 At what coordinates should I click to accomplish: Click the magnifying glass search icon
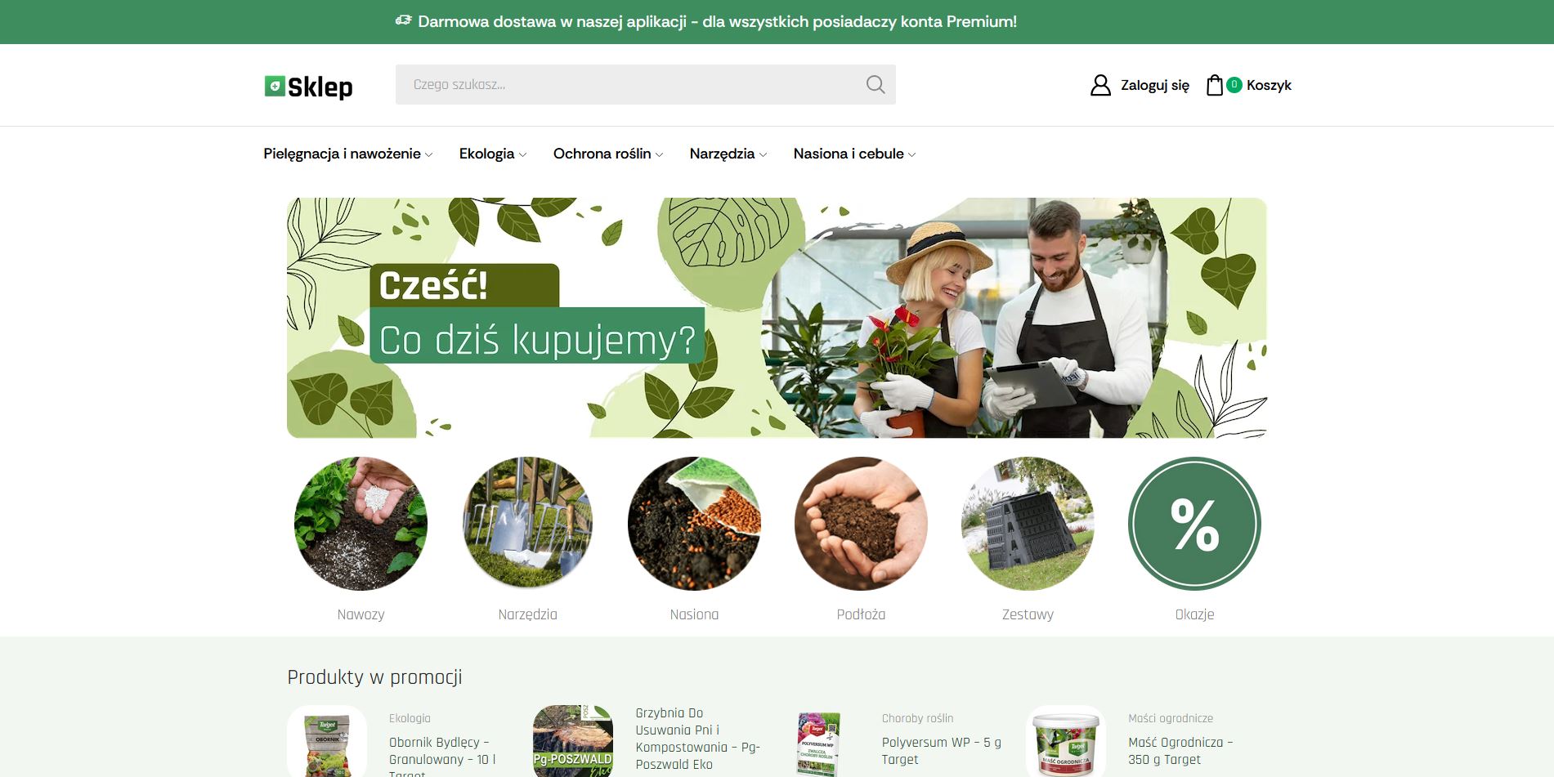coord(875,85)
